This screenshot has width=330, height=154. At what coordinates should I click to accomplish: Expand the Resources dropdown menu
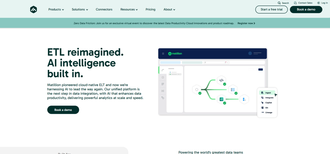pos(129,9)
